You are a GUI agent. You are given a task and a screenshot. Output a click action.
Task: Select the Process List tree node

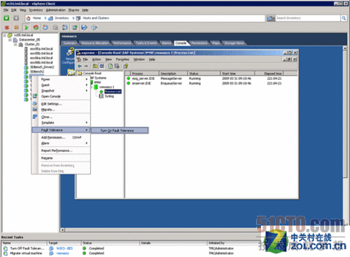(113, 92)
